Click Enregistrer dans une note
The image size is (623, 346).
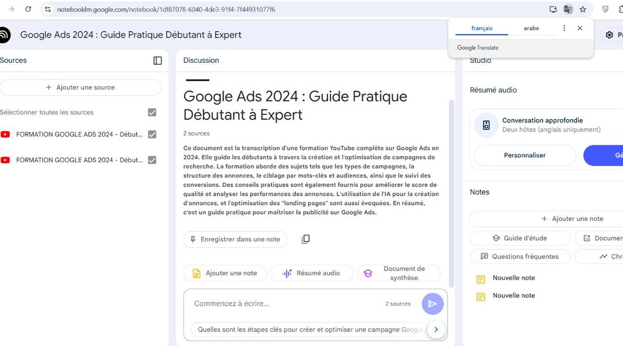point(235,239)
